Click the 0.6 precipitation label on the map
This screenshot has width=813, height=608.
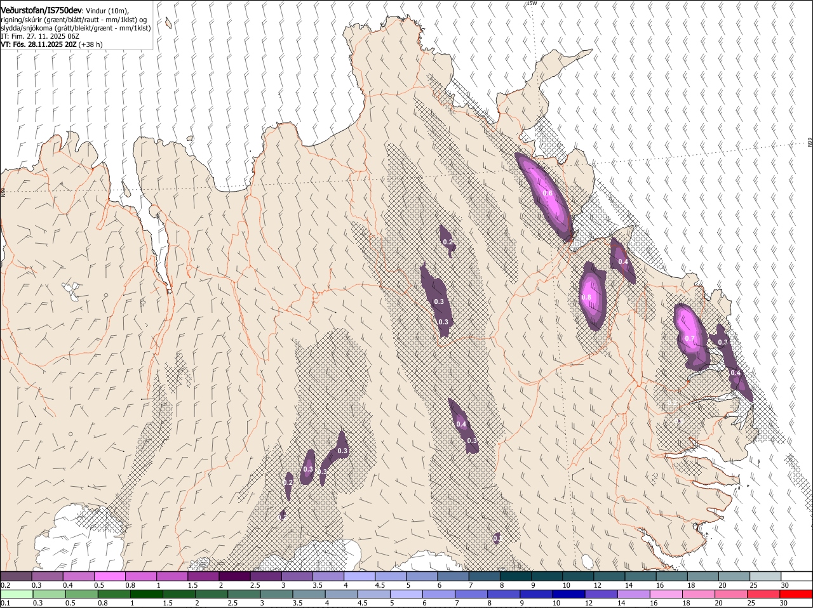[548, 193]
